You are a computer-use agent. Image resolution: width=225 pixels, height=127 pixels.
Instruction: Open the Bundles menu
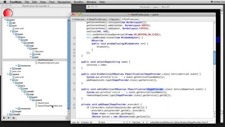click(79, 2)
